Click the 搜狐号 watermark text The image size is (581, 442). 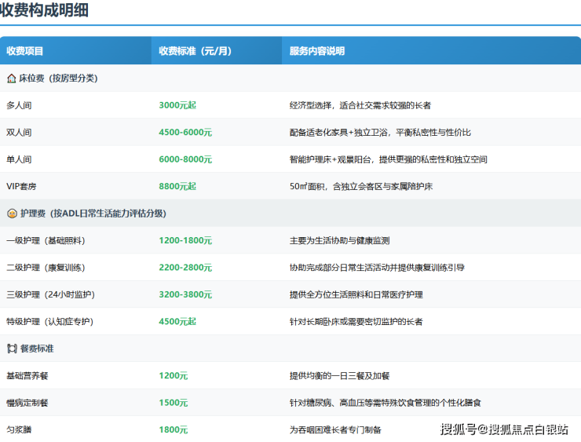click(x=457, y=429)
